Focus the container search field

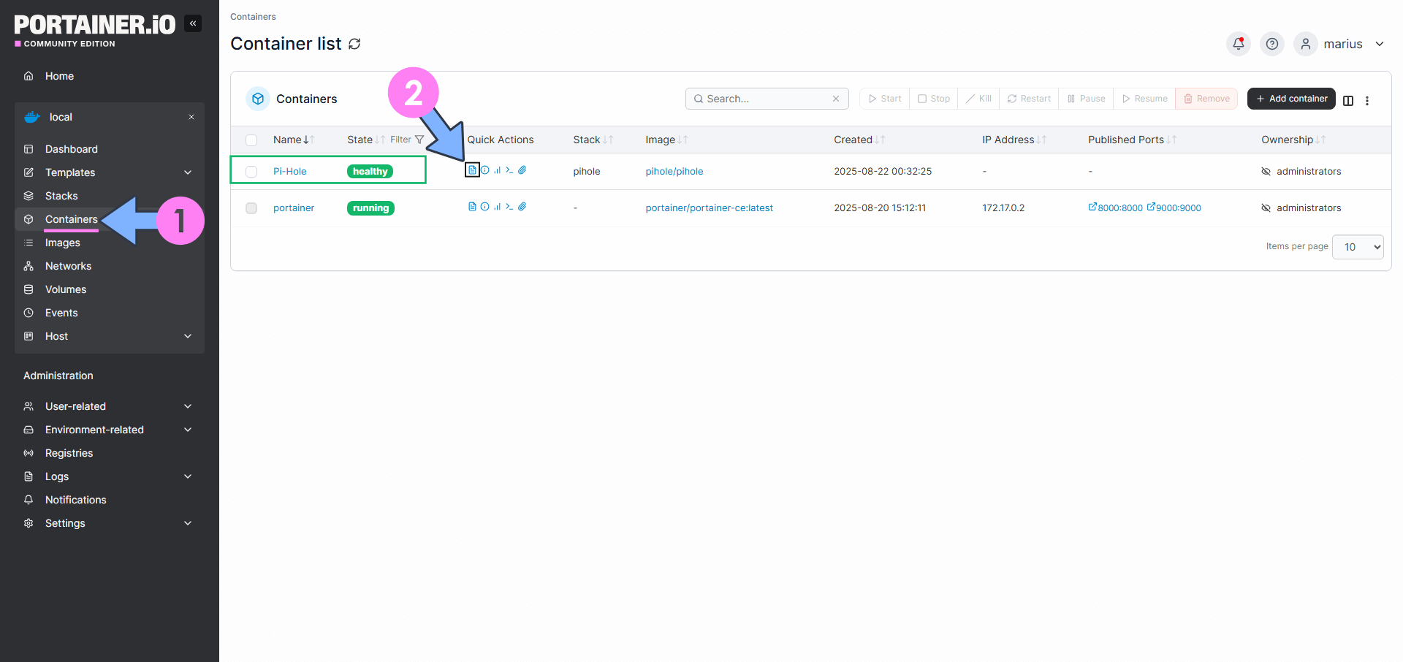[767, 99]
